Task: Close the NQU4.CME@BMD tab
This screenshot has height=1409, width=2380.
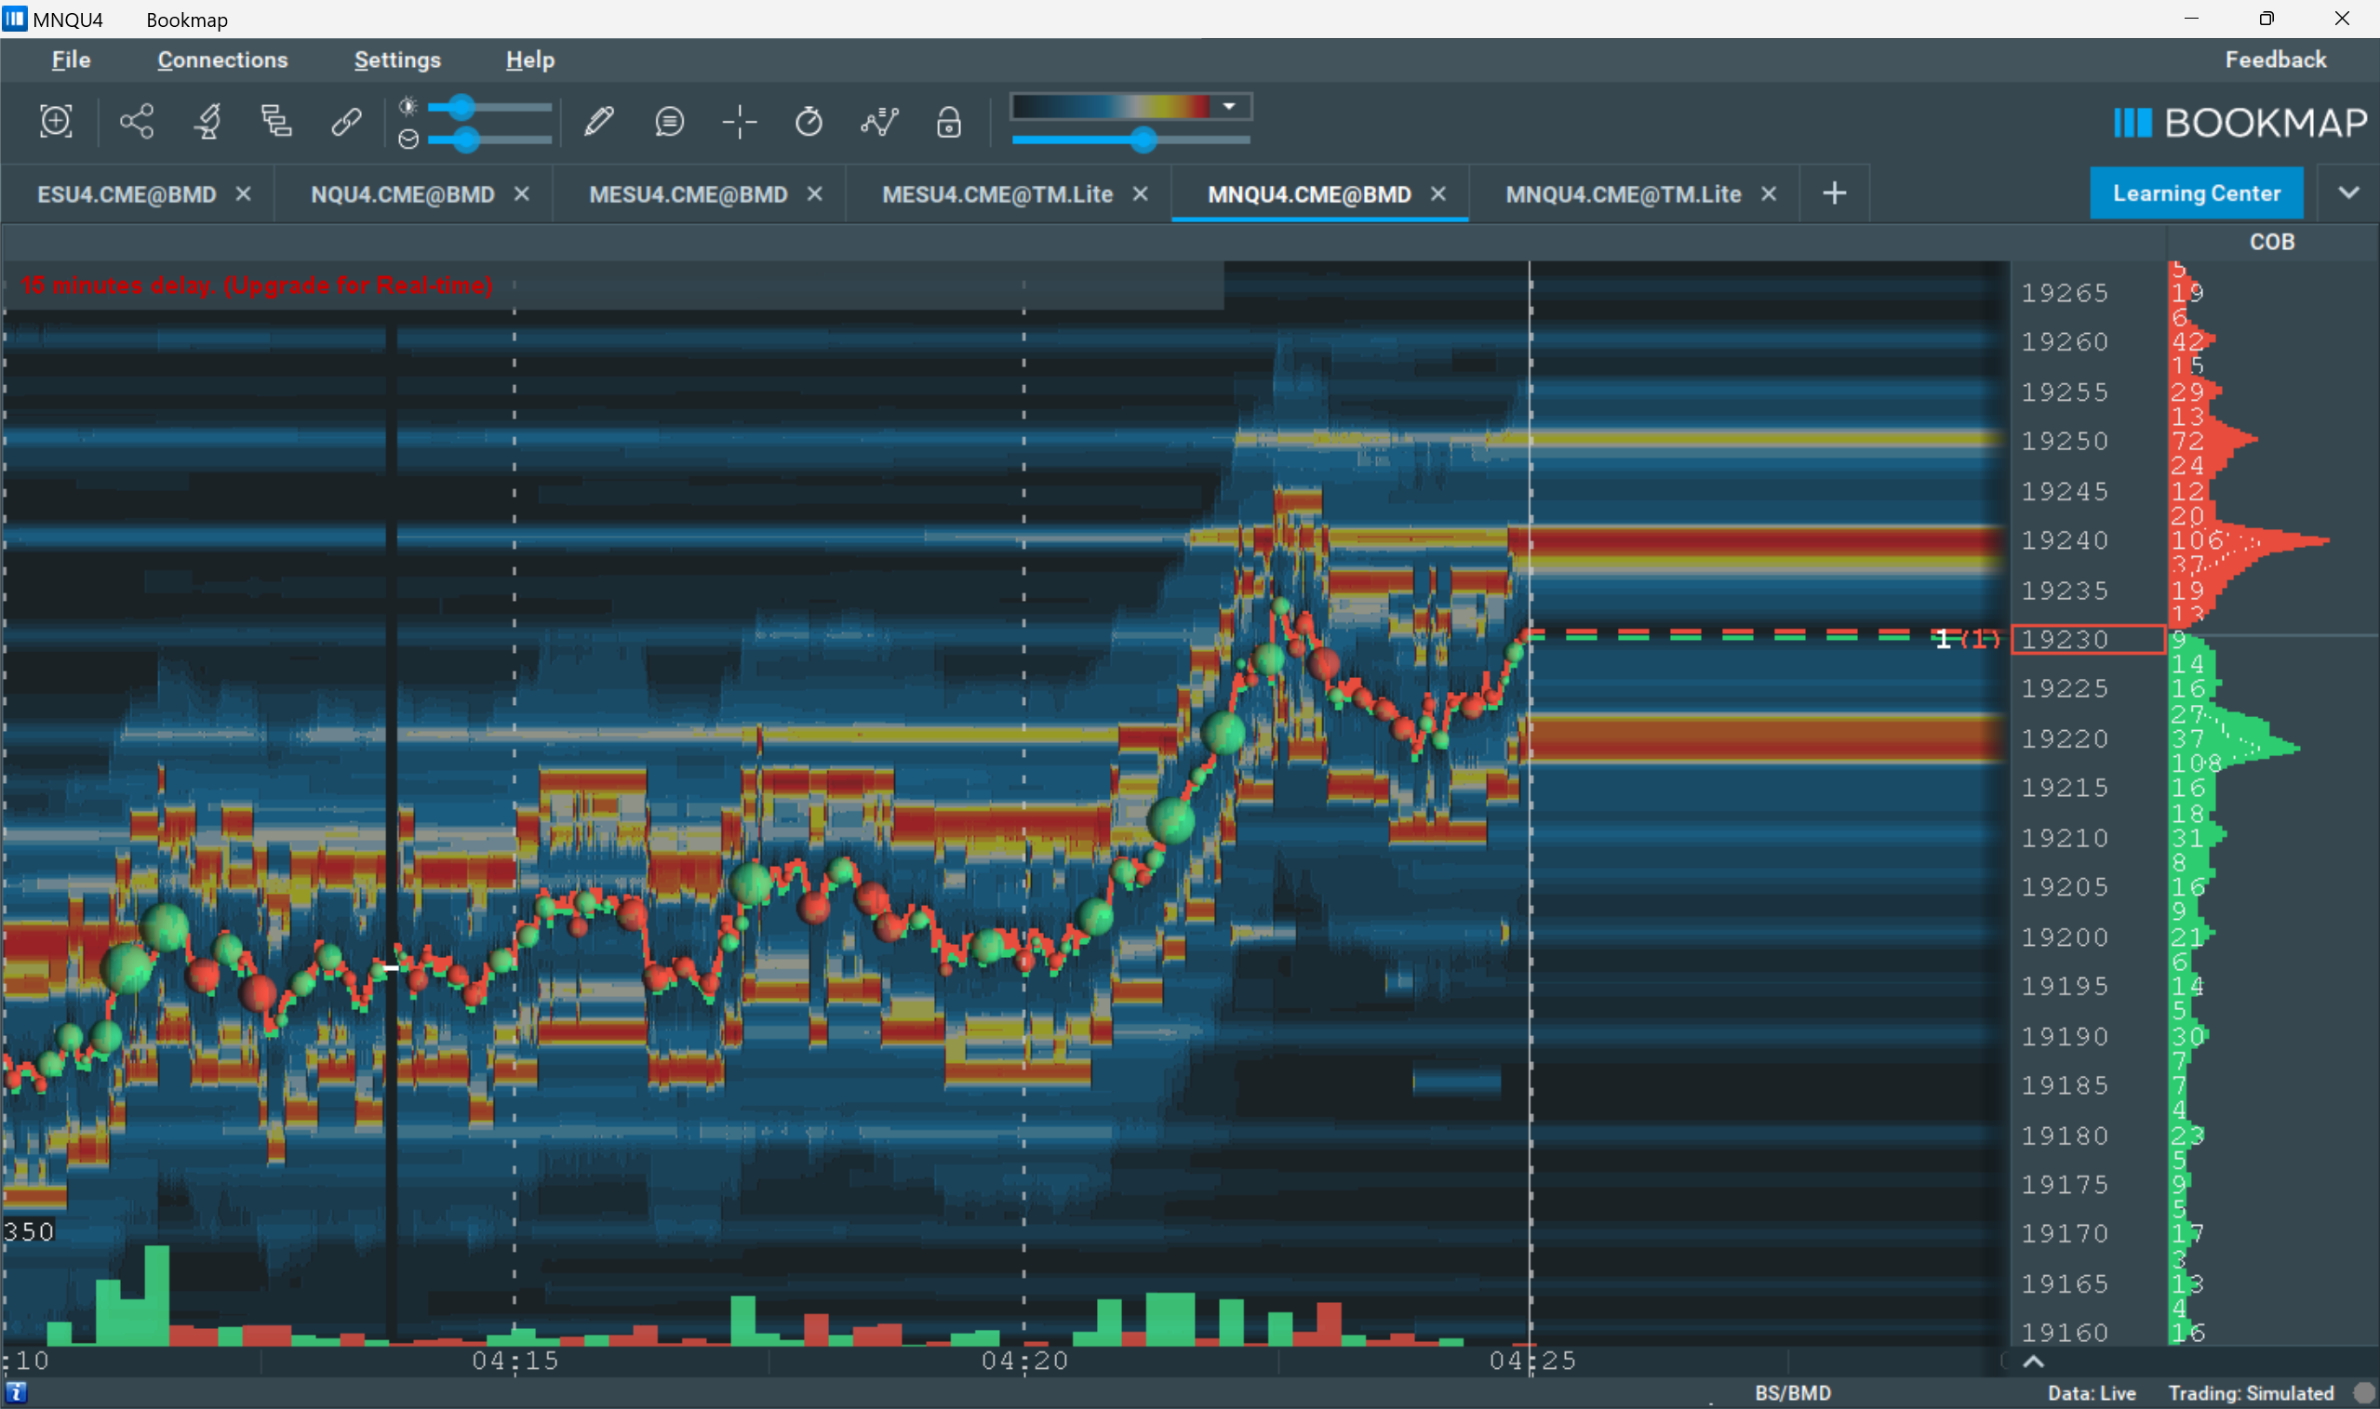Action: pyautogui.click(x=521, y=193)
